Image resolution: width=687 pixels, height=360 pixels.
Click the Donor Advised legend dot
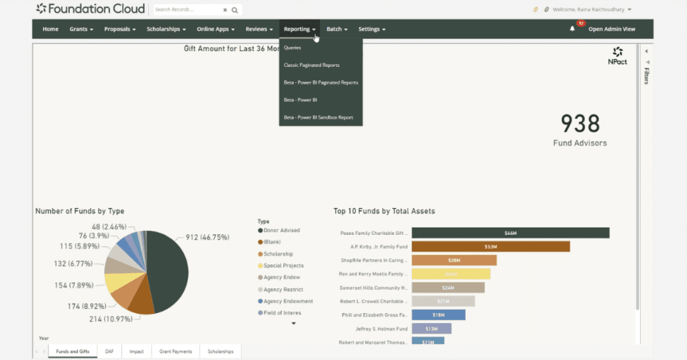(x=260, y=230)
